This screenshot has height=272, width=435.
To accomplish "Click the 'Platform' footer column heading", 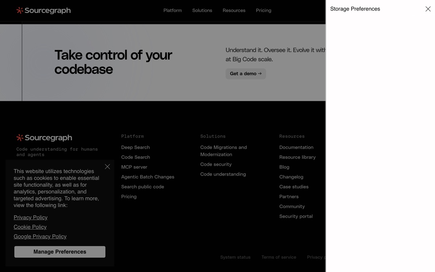I will click(132, 136).
